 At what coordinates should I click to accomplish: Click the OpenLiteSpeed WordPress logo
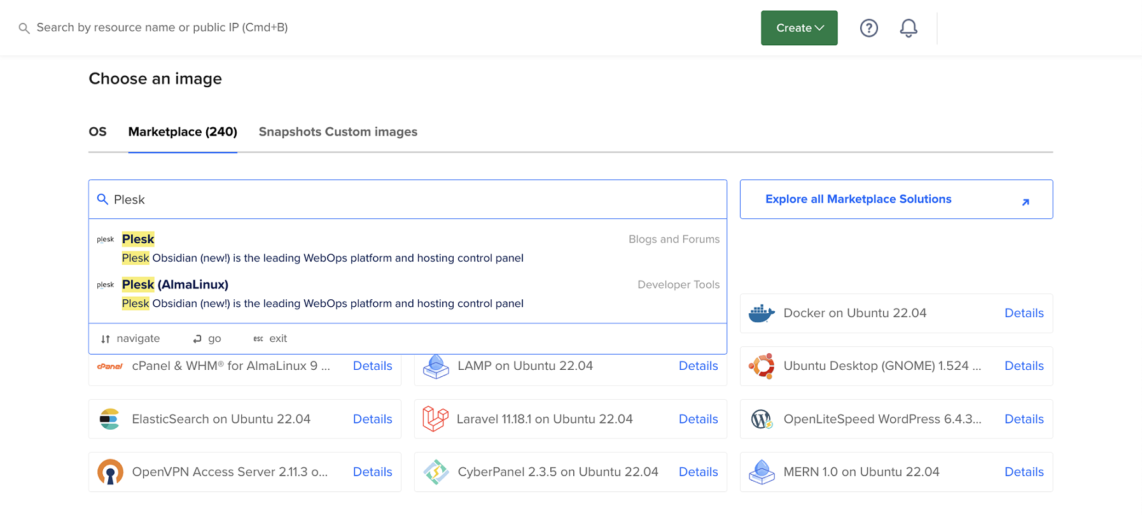coord(761,419)
